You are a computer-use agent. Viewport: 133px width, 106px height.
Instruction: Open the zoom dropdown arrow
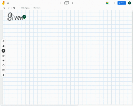17,8
